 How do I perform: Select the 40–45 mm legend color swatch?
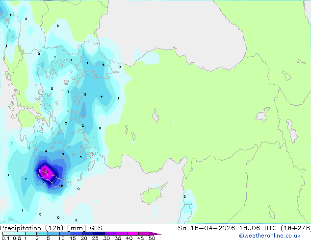point(133,234)
